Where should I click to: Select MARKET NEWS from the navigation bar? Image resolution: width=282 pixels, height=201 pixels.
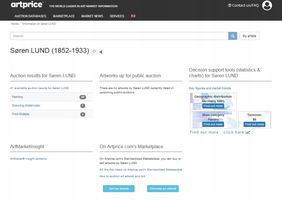click(x=92, y=16)
